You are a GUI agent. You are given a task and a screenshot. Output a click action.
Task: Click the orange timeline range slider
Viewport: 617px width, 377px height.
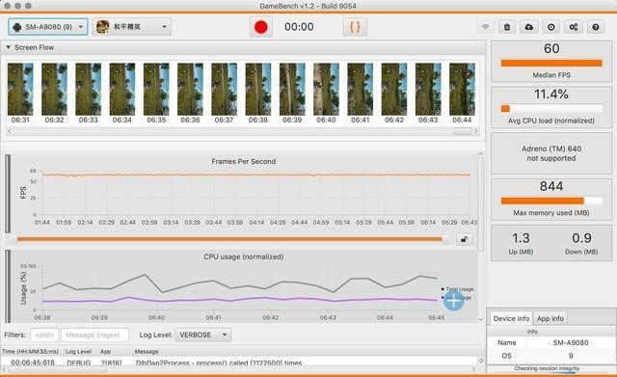click(229, 239)
